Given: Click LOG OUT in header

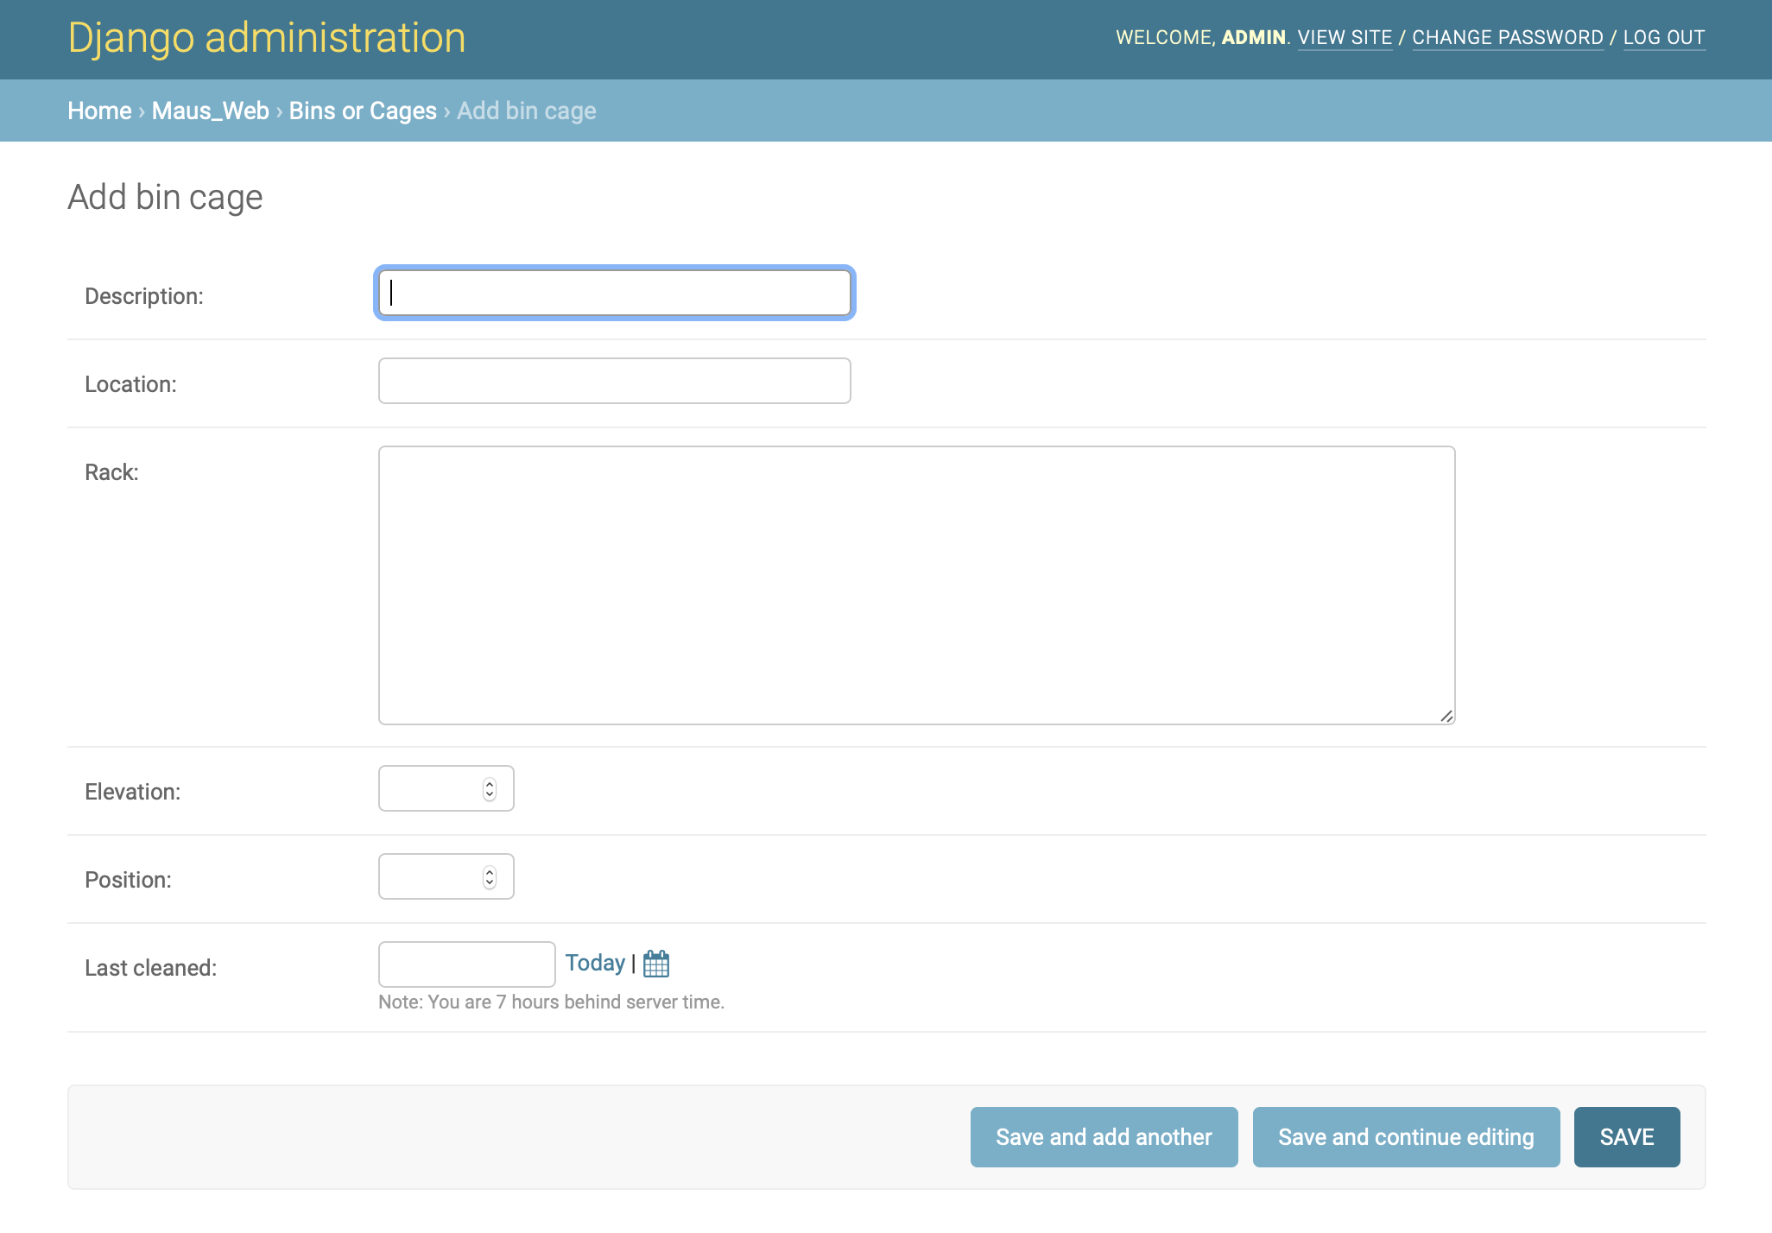Looking at the screenshot, I should pyautogui.click(x=1663, y=38).
